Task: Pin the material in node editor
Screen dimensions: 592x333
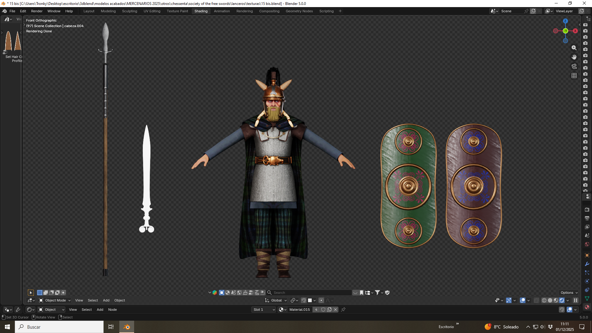Action: coord(343,310)
